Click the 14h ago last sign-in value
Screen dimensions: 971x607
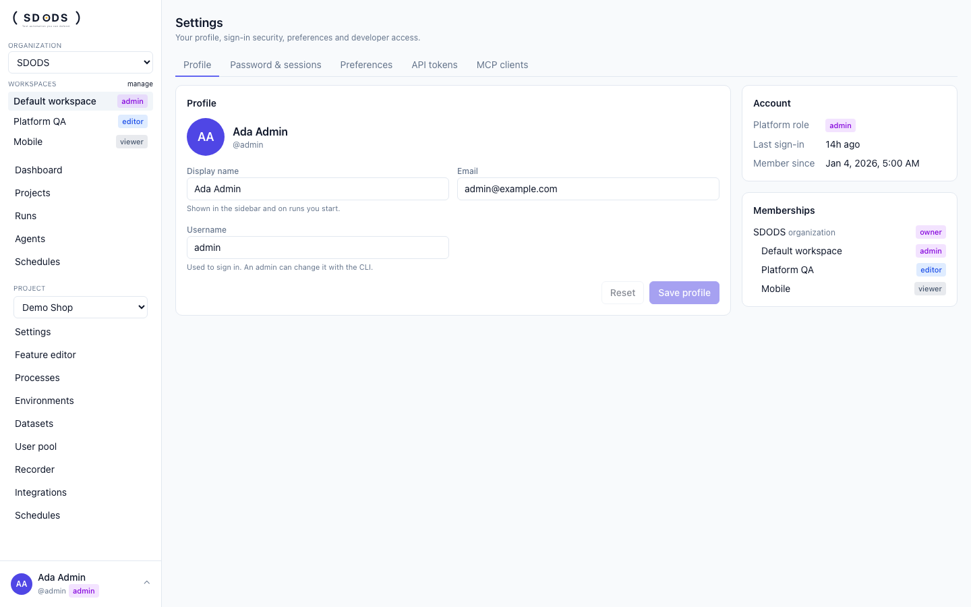point(843,144)
